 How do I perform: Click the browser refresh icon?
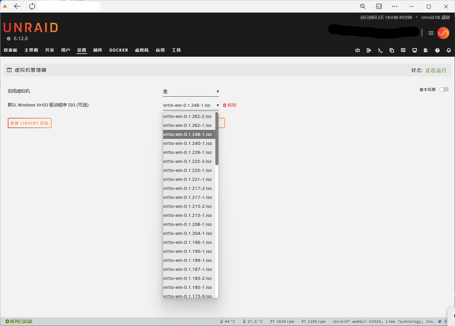(32, 6)
